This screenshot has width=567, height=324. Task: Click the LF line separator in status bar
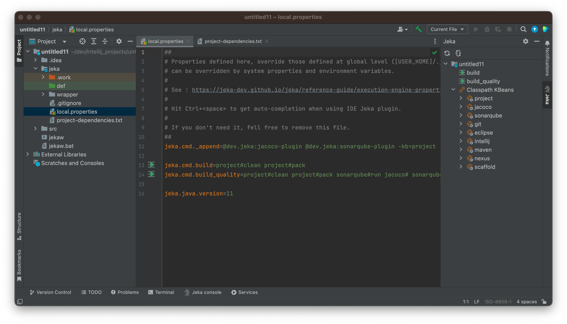pyautogui.click(x=477, y=302)
